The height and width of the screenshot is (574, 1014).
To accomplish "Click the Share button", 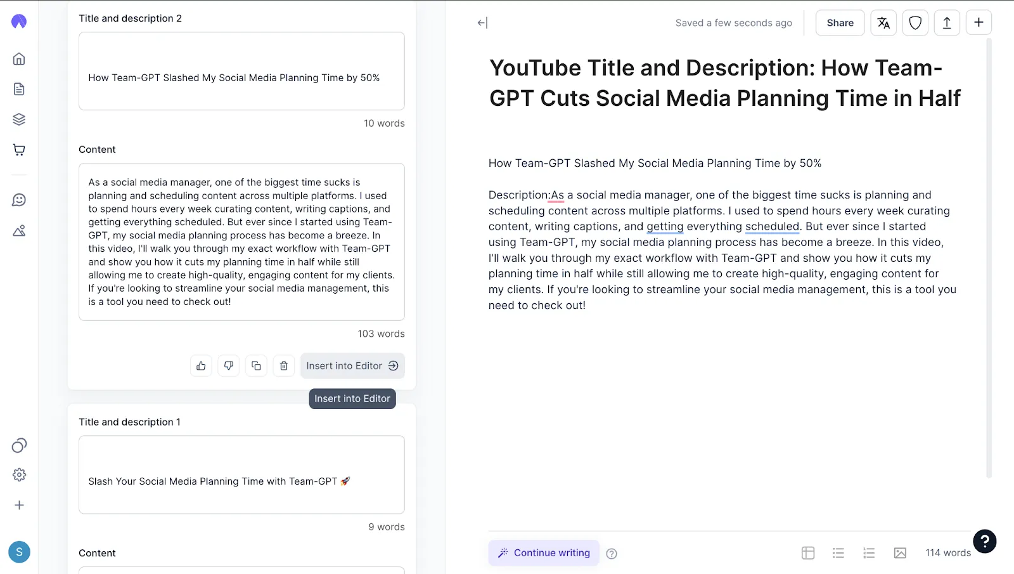I will click(x=840, y=23).
